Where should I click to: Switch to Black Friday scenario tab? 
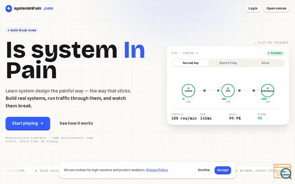(x=228, y=63)
